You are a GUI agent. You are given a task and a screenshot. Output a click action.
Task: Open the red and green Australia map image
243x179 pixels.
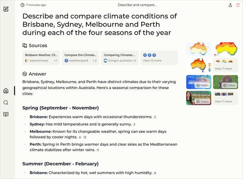click(x=225, y=49)
